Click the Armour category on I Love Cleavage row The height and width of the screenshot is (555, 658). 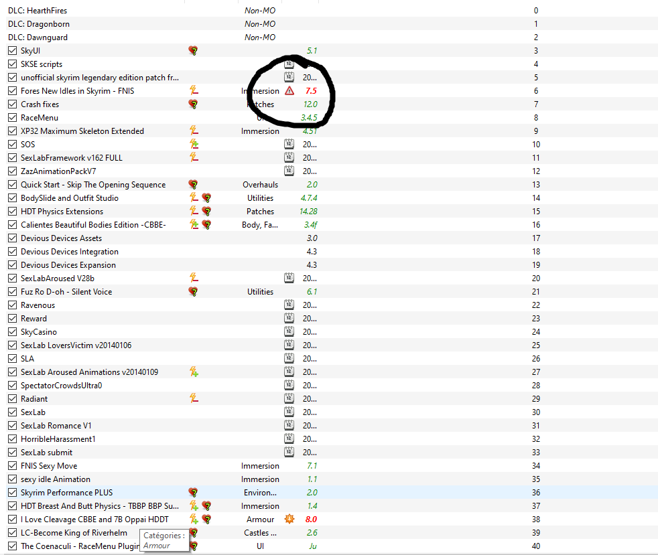pos(260,520)
